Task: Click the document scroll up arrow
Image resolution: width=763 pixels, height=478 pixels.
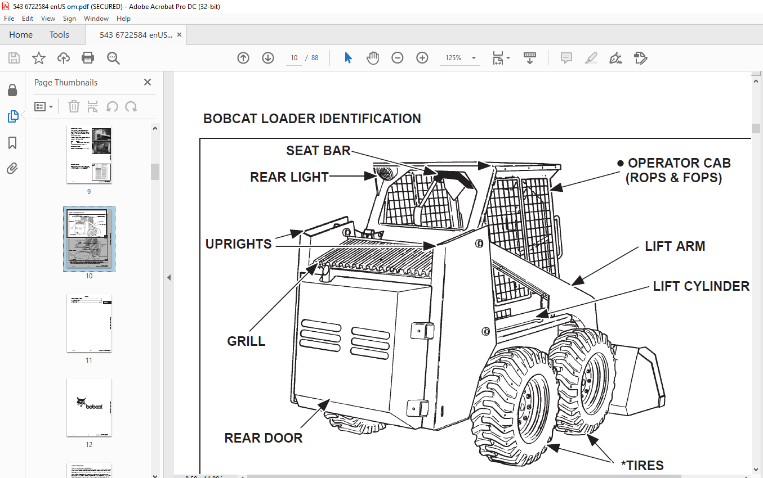Action: (x=756, y=80)
